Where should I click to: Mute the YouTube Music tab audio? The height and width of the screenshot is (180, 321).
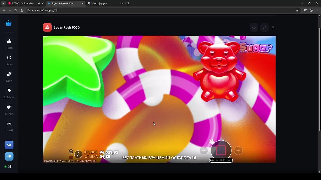pos(39,3)
